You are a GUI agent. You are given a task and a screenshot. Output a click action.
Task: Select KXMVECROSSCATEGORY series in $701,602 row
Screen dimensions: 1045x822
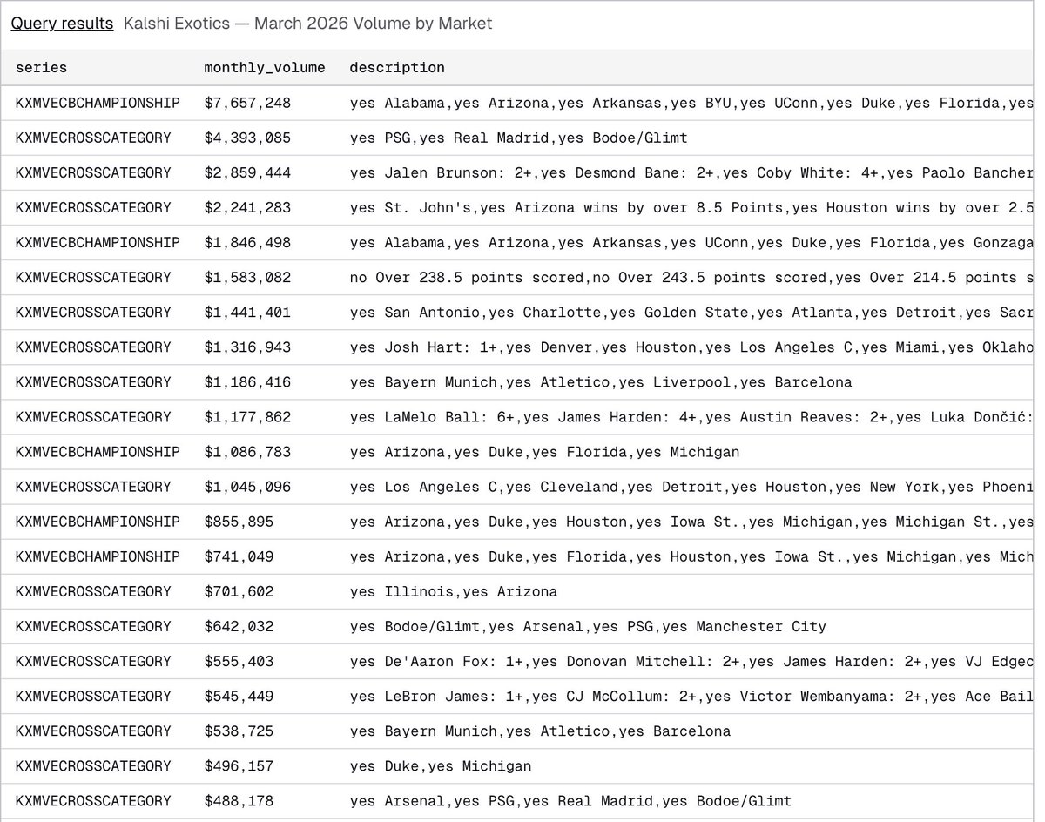tap(93, 591)
